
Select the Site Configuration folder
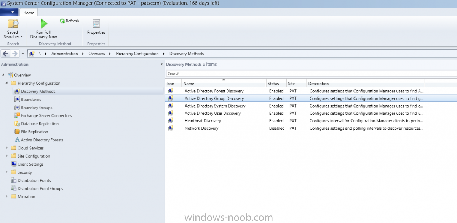point(14,156)
